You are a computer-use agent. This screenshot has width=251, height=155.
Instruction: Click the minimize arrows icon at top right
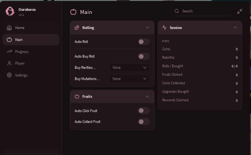coord(239,11)
